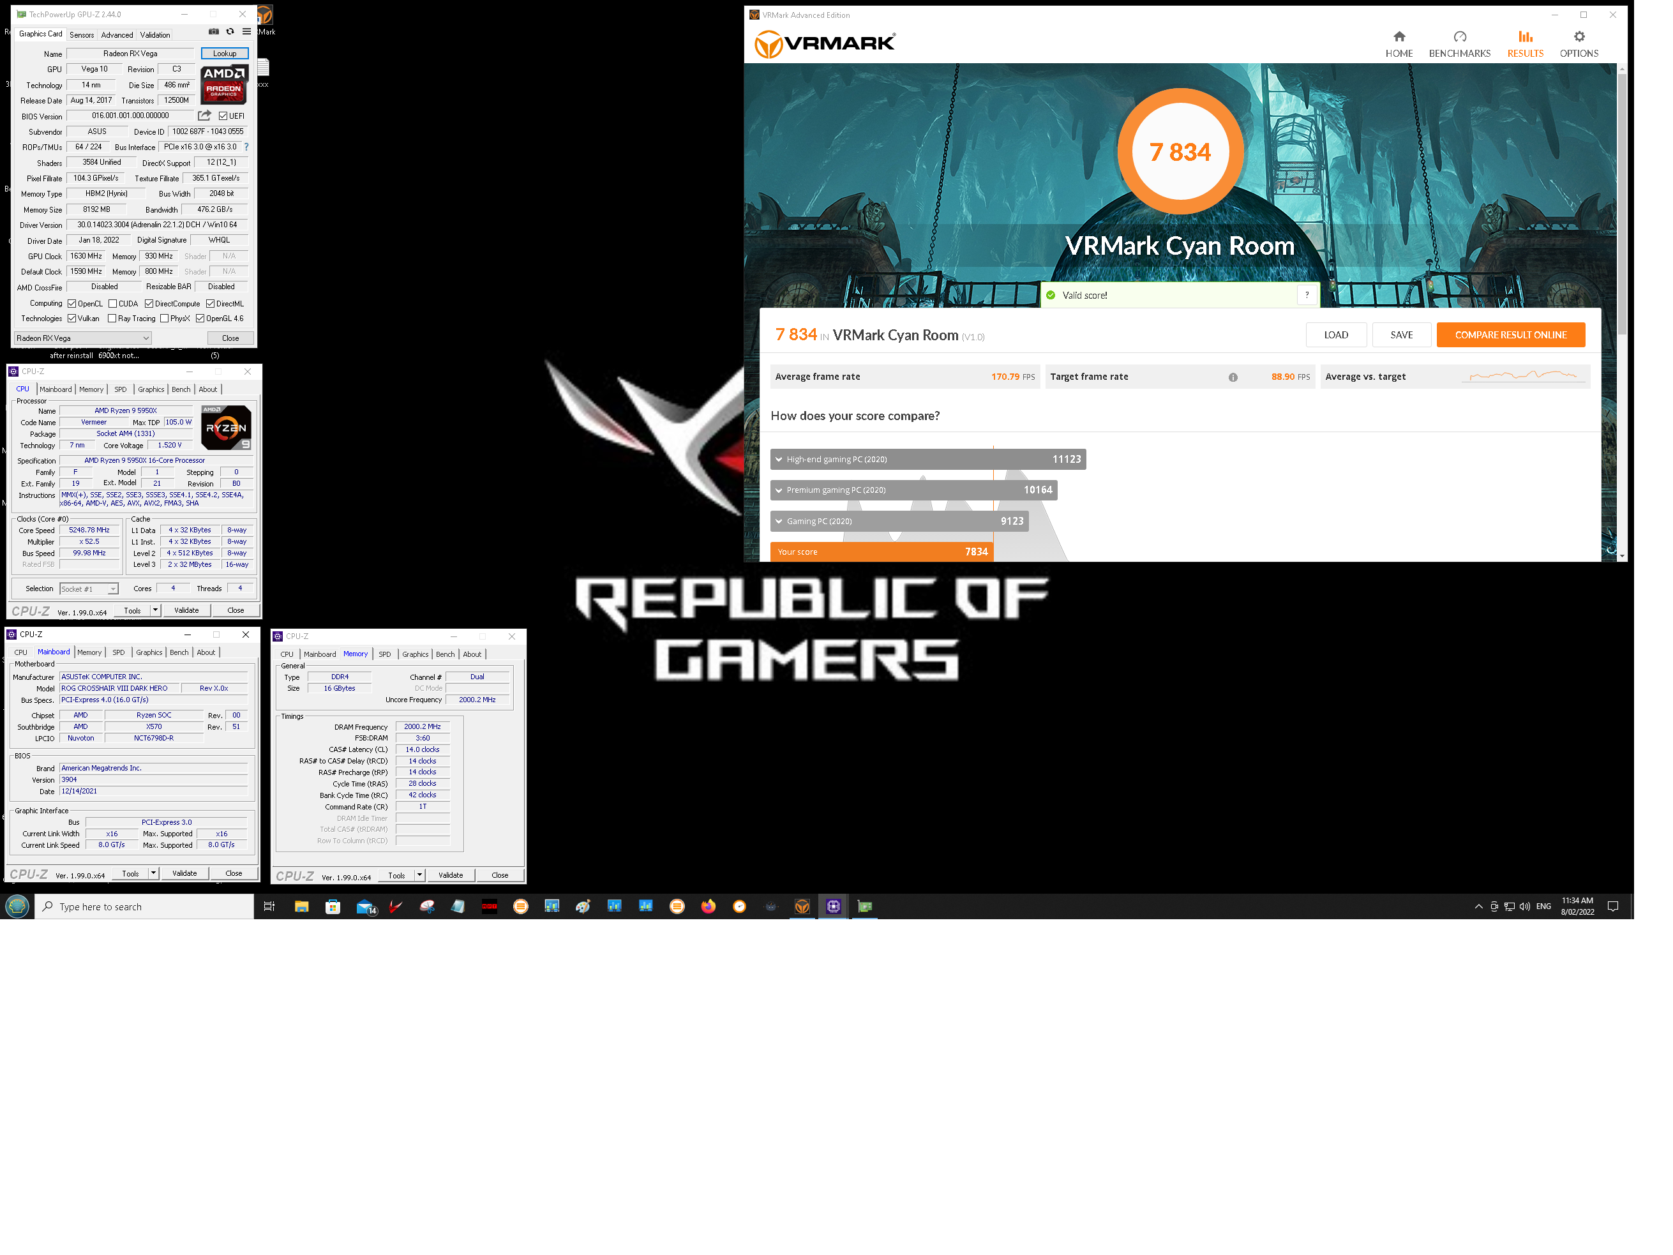
Task: Open Radeon RX Vega GPU selector dropdown
Action: (x=83, y=338)
